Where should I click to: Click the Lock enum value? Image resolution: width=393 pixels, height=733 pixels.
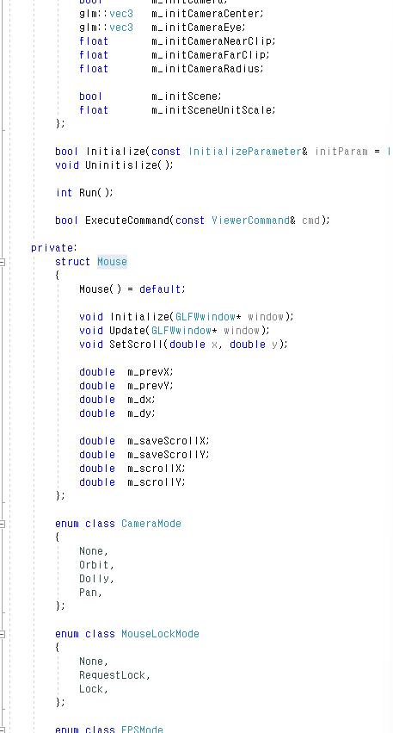tap(91, 689)
